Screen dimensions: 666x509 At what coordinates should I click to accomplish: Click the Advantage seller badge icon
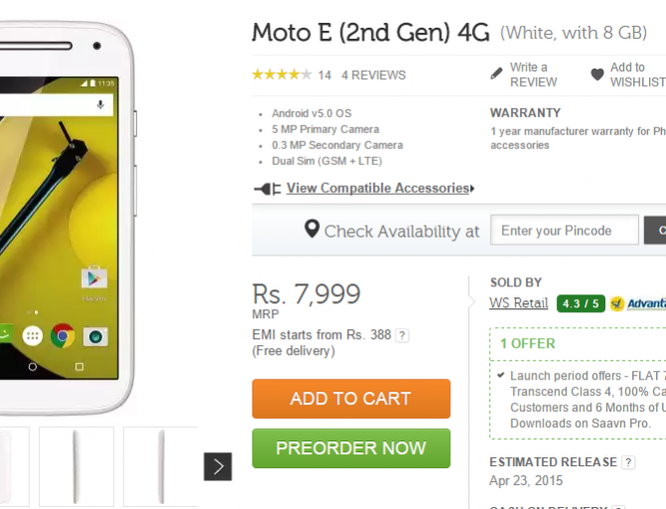617,303
